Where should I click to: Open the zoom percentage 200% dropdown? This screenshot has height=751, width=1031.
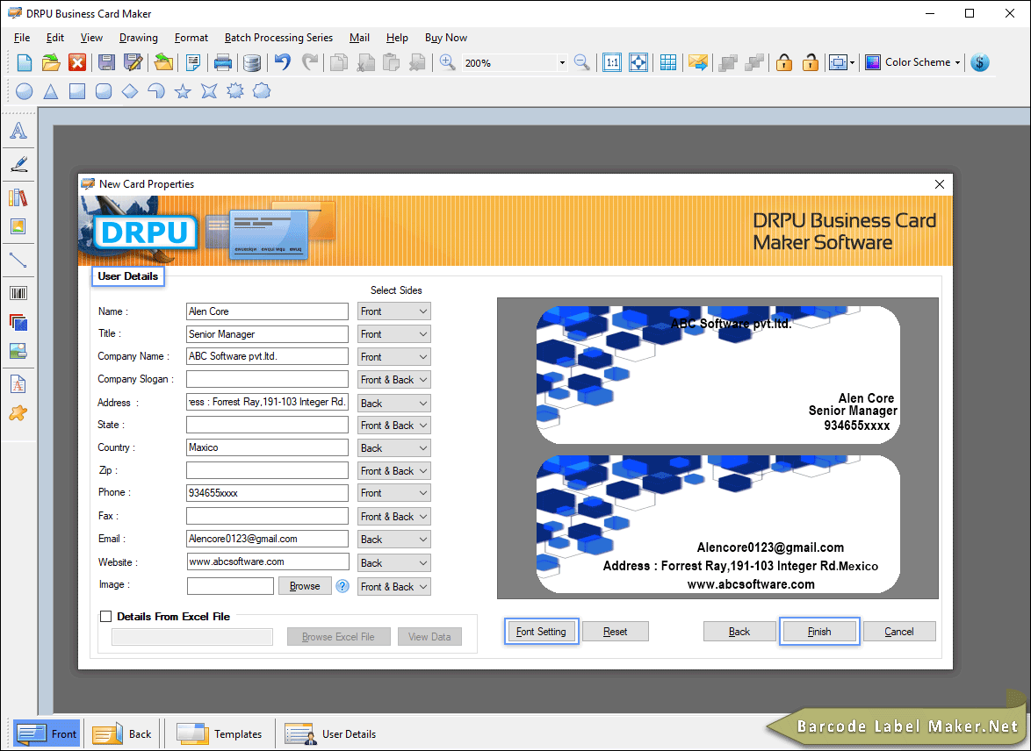click(x=562, y=63)
